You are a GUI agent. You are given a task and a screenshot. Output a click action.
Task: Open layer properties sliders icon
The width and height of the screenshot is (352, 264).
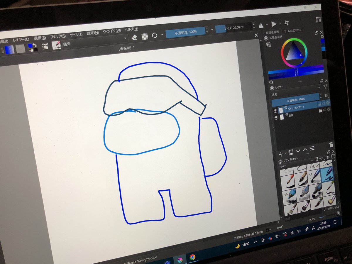click(312, 148)
